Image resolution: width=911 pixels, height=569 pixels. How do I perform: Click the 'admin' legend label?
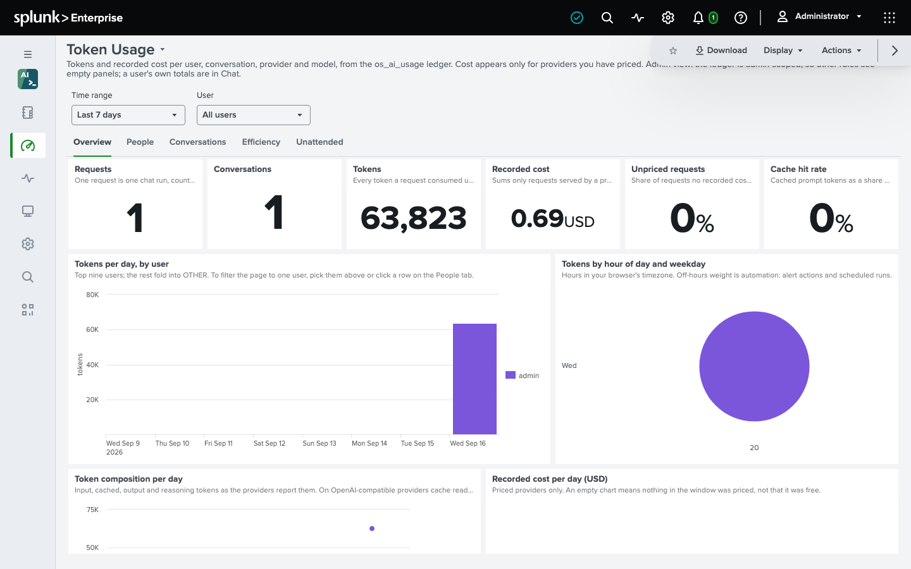click(x=529, y=376)
